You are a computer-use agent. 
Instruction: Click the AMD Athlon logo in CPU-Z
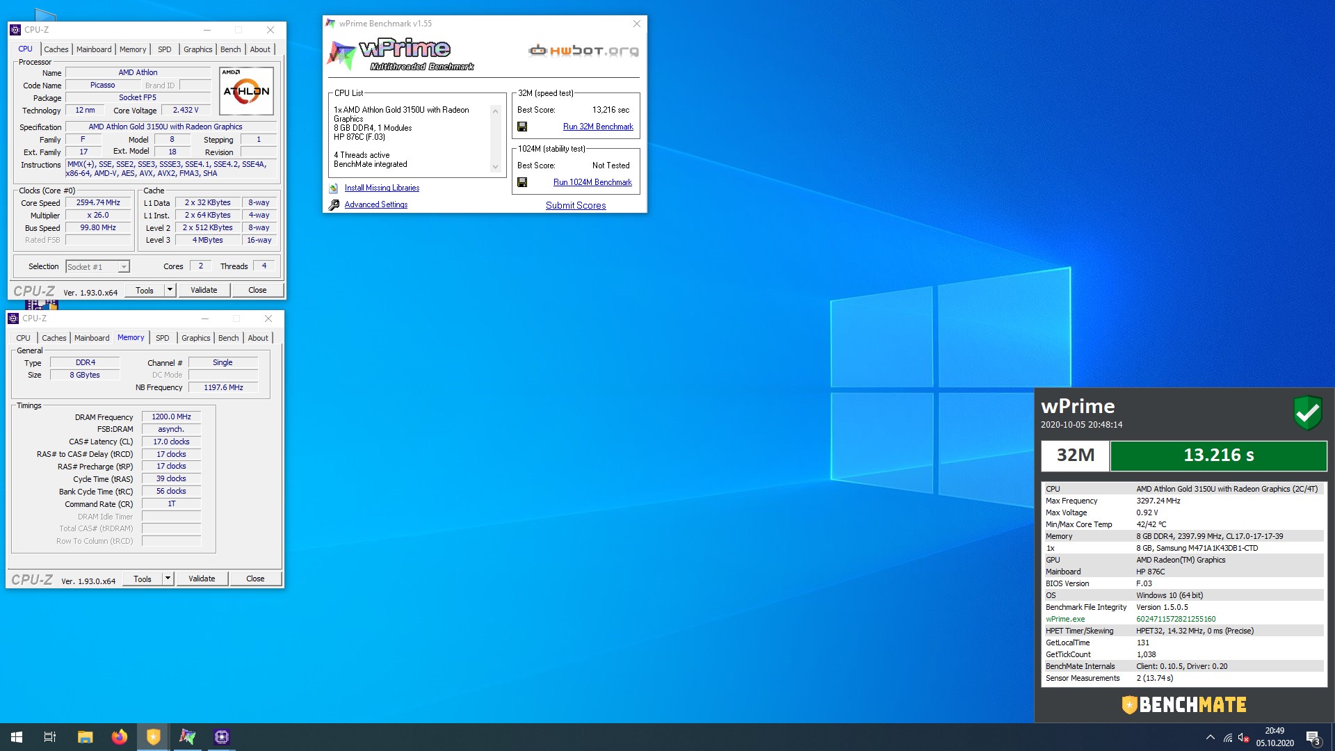pyautogui.click(x=246, y=90)
